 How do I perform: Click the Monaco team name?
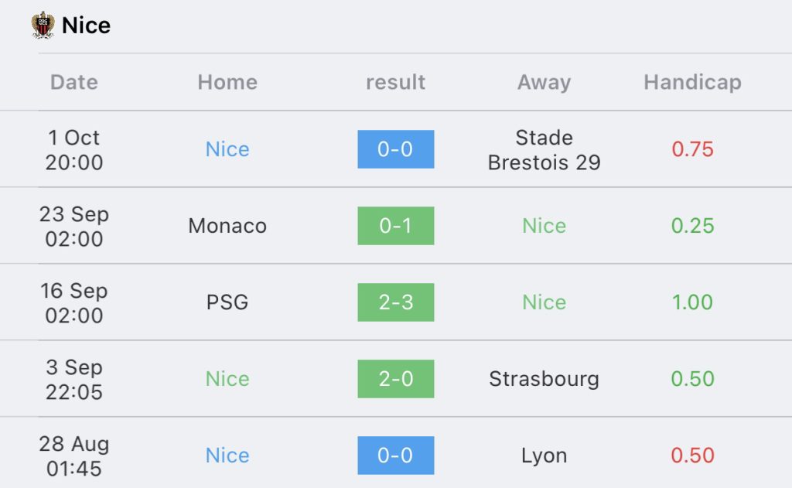coord(227,226)
